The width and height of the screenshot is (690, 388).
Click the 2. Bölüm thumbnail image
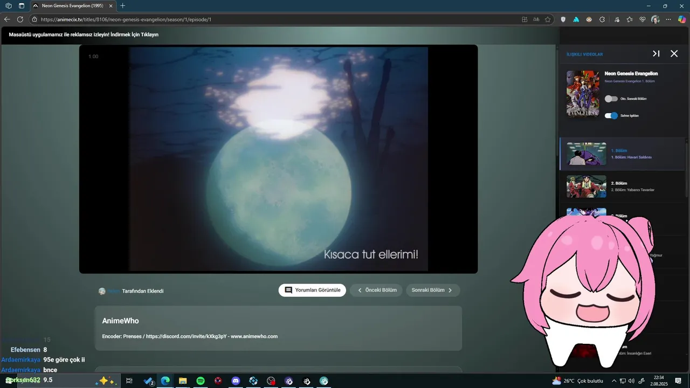[586, 186]
